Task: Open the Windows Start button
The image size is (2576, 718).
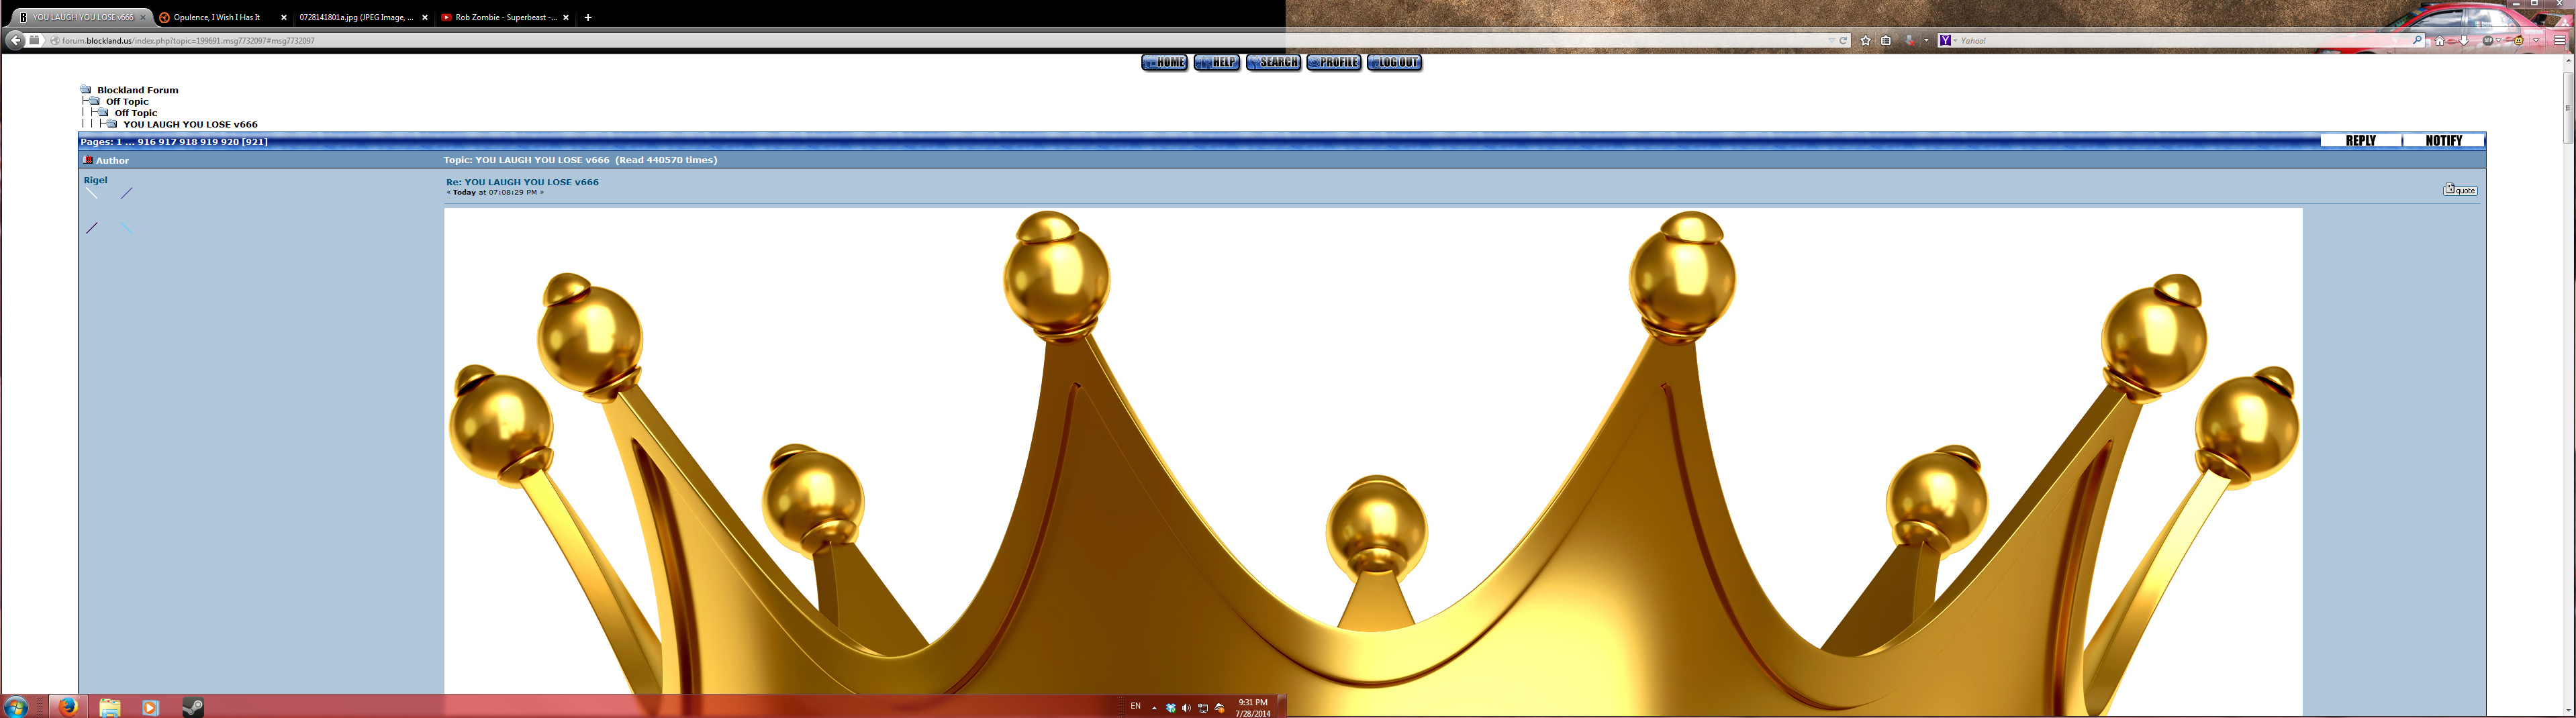Action: [x=16, y=707]
